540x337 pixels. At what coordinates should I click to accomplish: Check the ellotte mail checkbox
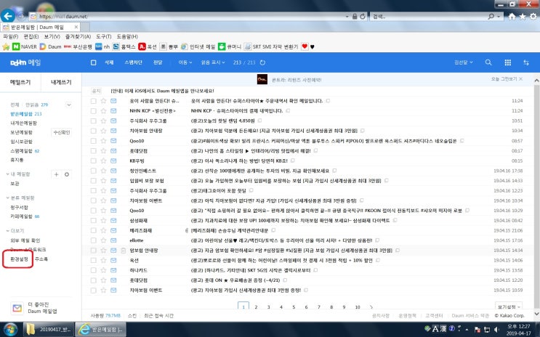click(93, 240)
